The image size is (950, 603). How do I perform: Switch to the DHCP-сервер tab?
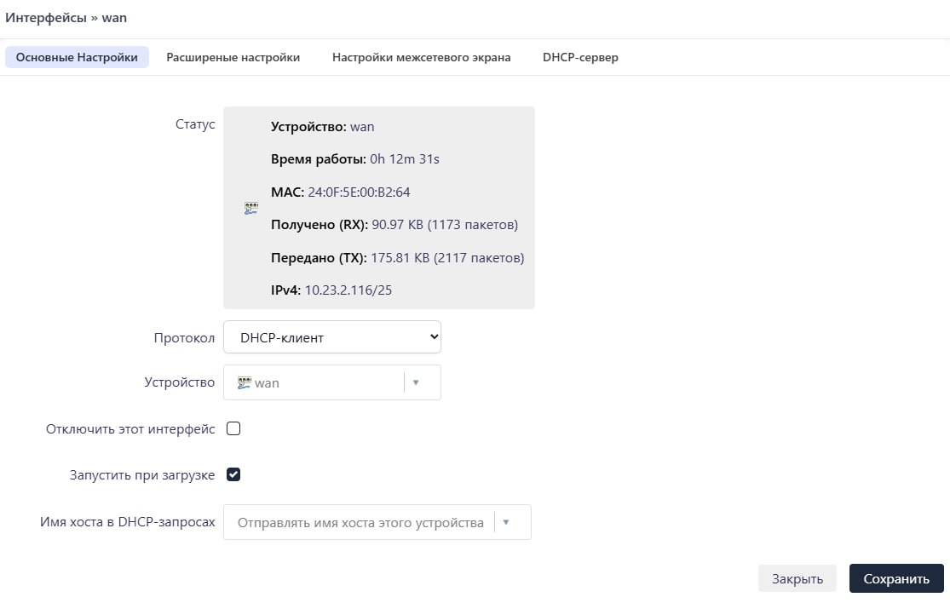point(580,57)
